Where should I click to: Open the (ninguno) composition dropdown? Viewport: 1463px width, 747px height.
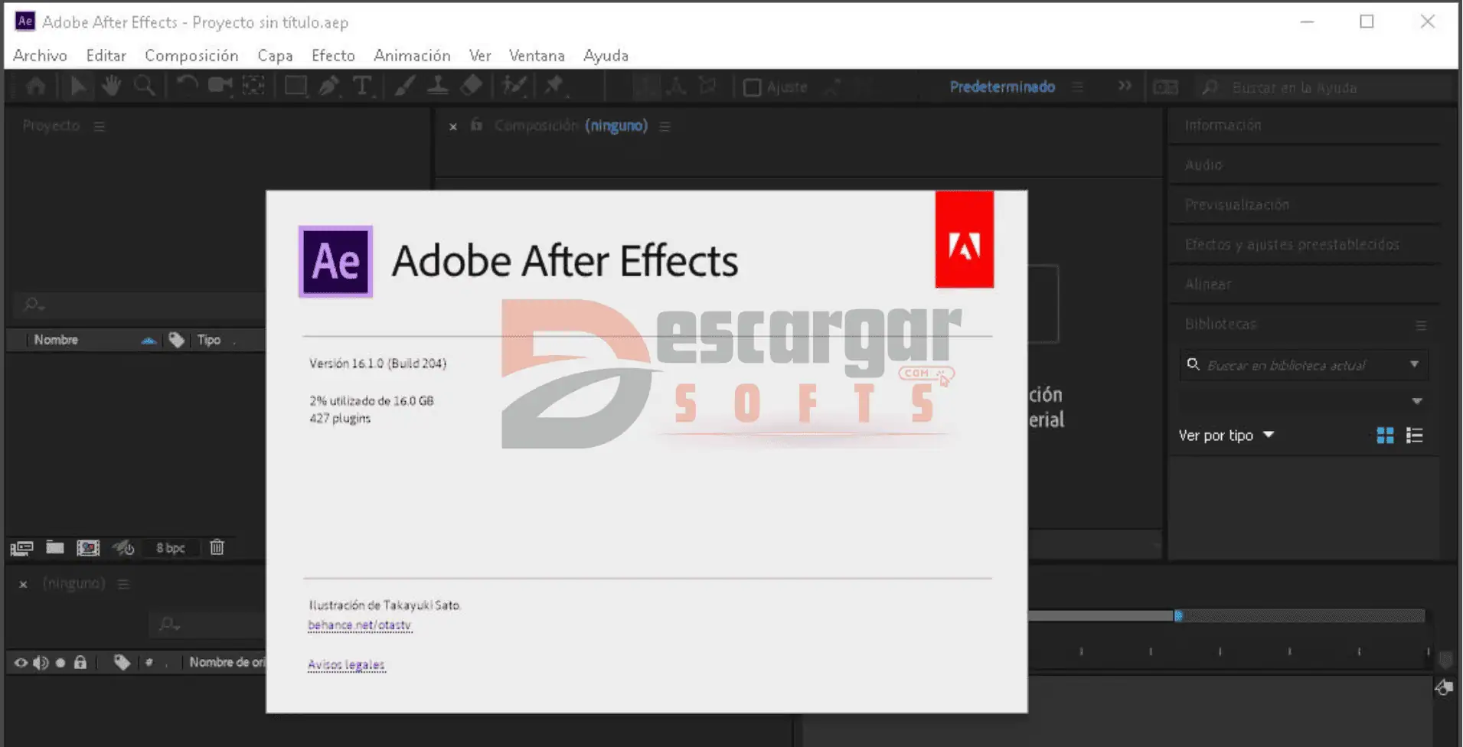coord(616,126)
